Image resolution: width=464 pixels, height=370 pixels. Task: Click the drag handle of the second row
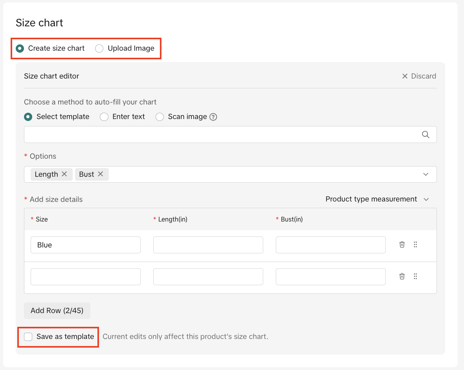pos(415,277)
